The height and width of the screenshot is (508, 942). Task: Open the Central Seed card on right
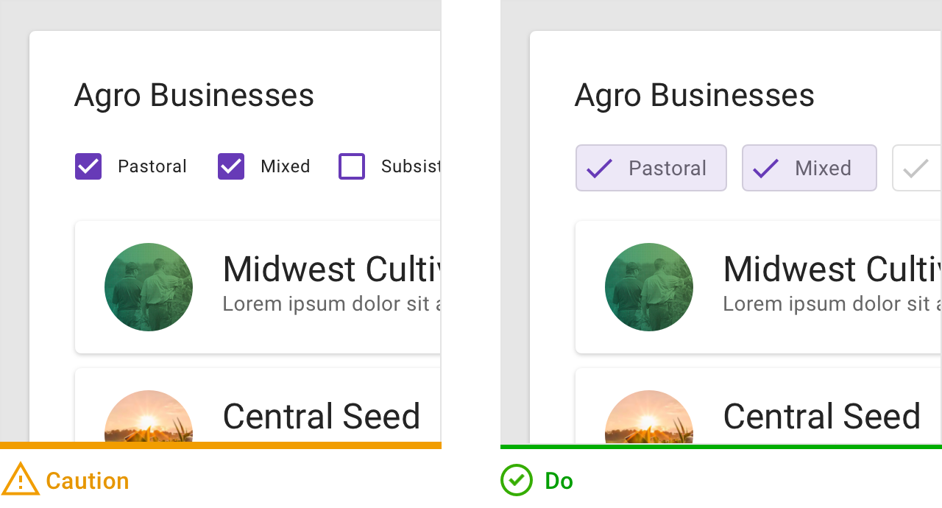(758, 406)
